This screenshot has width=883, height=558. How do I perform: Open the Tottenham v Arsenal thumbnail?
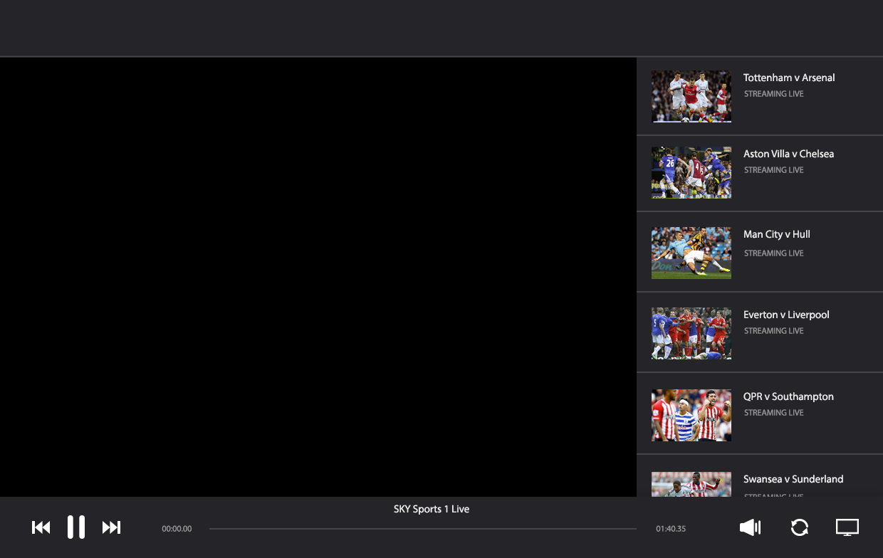[691, 96]
